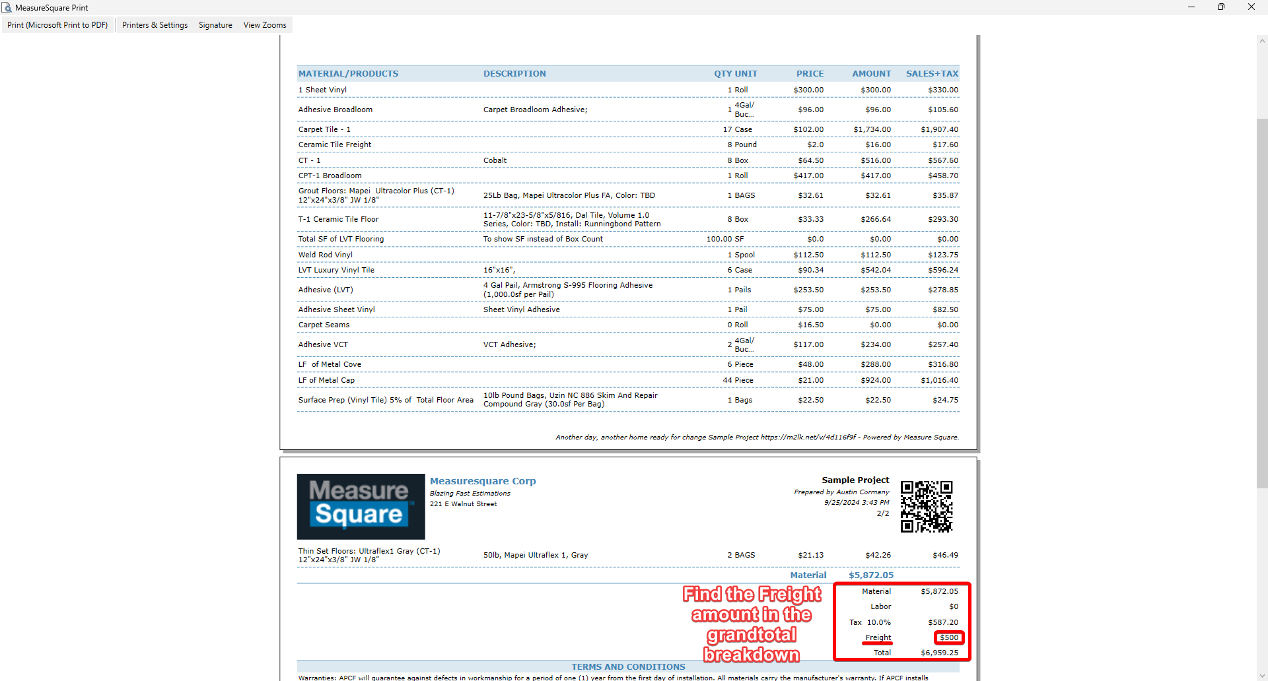This screenshot has width=1268, height=681.
Task: Click the scrollbar up arrow
Action: pos(1262,41)
